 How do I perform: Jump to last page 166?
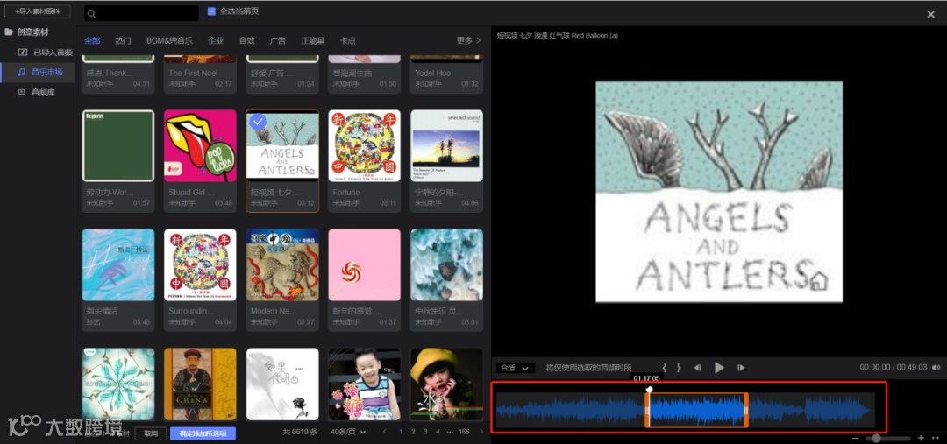point(464,432)
